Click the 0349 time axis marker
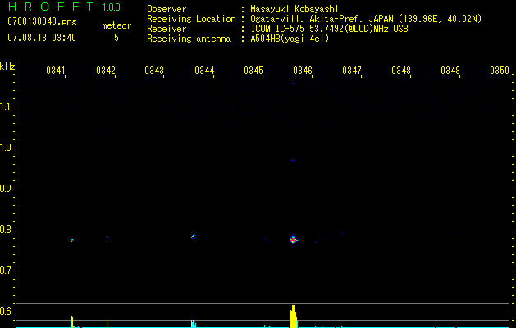This screenshot has width=516, height=328. pyautogui.click(x=450, y=71)
